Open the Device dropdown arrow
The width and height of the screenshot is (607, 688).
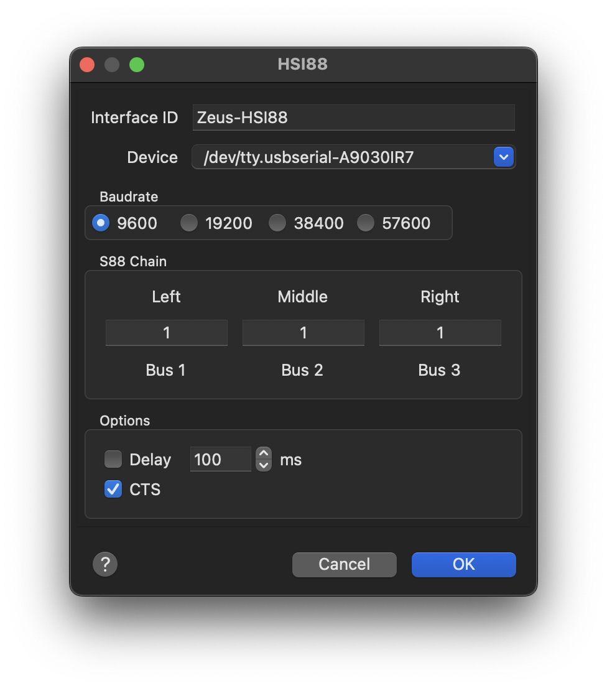pyautogui.click(x=503, y=157)
